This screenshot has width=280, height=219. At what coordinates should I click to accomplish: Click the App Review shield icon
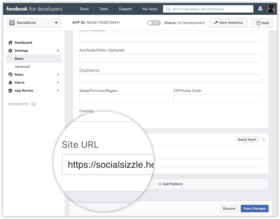point(10,91)
